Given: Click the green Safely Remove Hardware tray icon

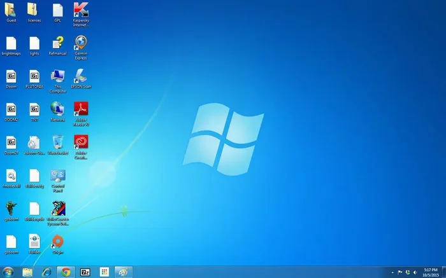Looking at the screenshot, I should click(408, 272).
